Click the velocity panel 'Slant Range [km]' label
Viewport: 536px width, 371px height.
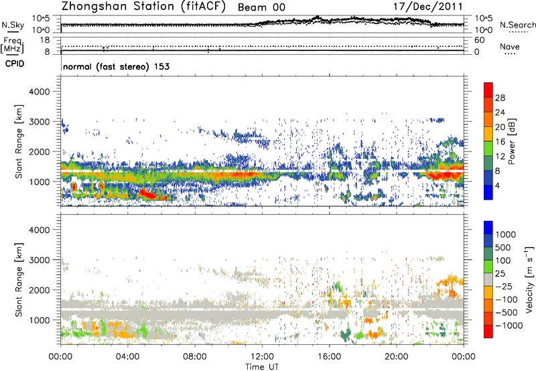click(x=19, y=280)
